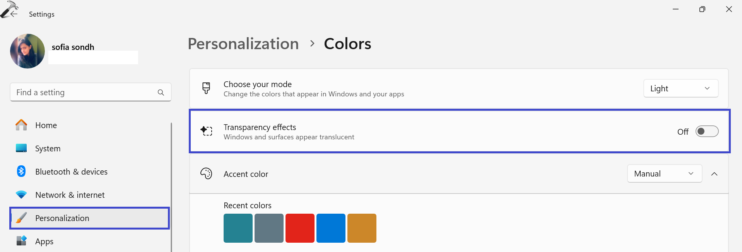Click the back arrow icon
This screenshot has width=742, height=252.
[x=14, y=14]
